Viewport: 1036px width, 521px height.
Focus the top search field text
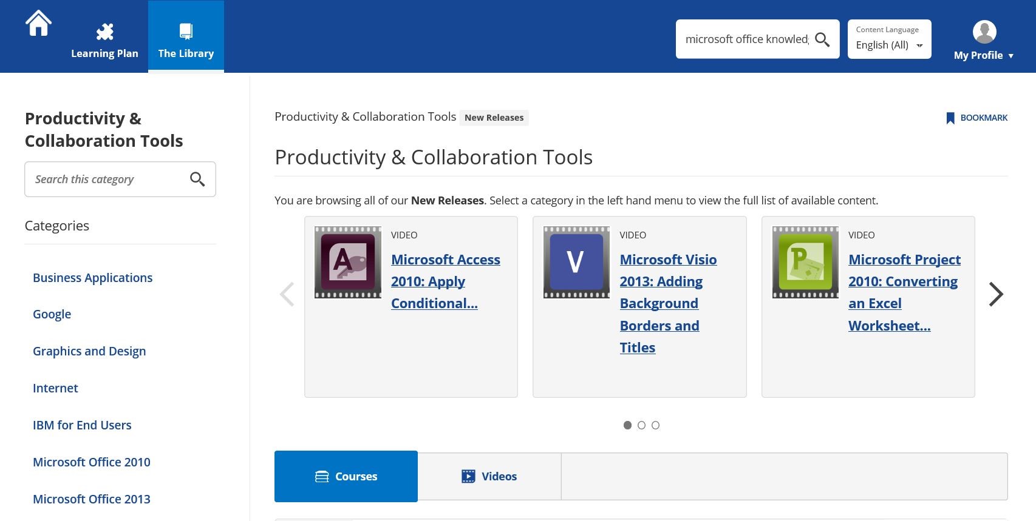click(747, 39)
